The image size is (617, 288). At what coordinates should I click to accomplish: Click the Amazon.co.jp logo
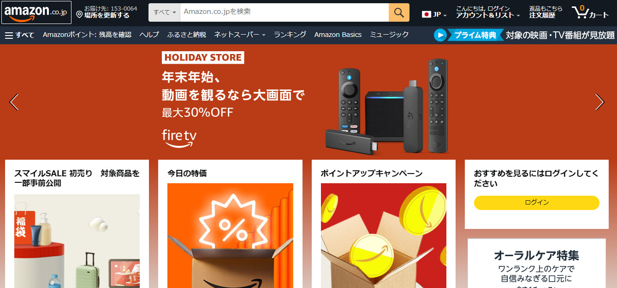click(x=36, y=12)
